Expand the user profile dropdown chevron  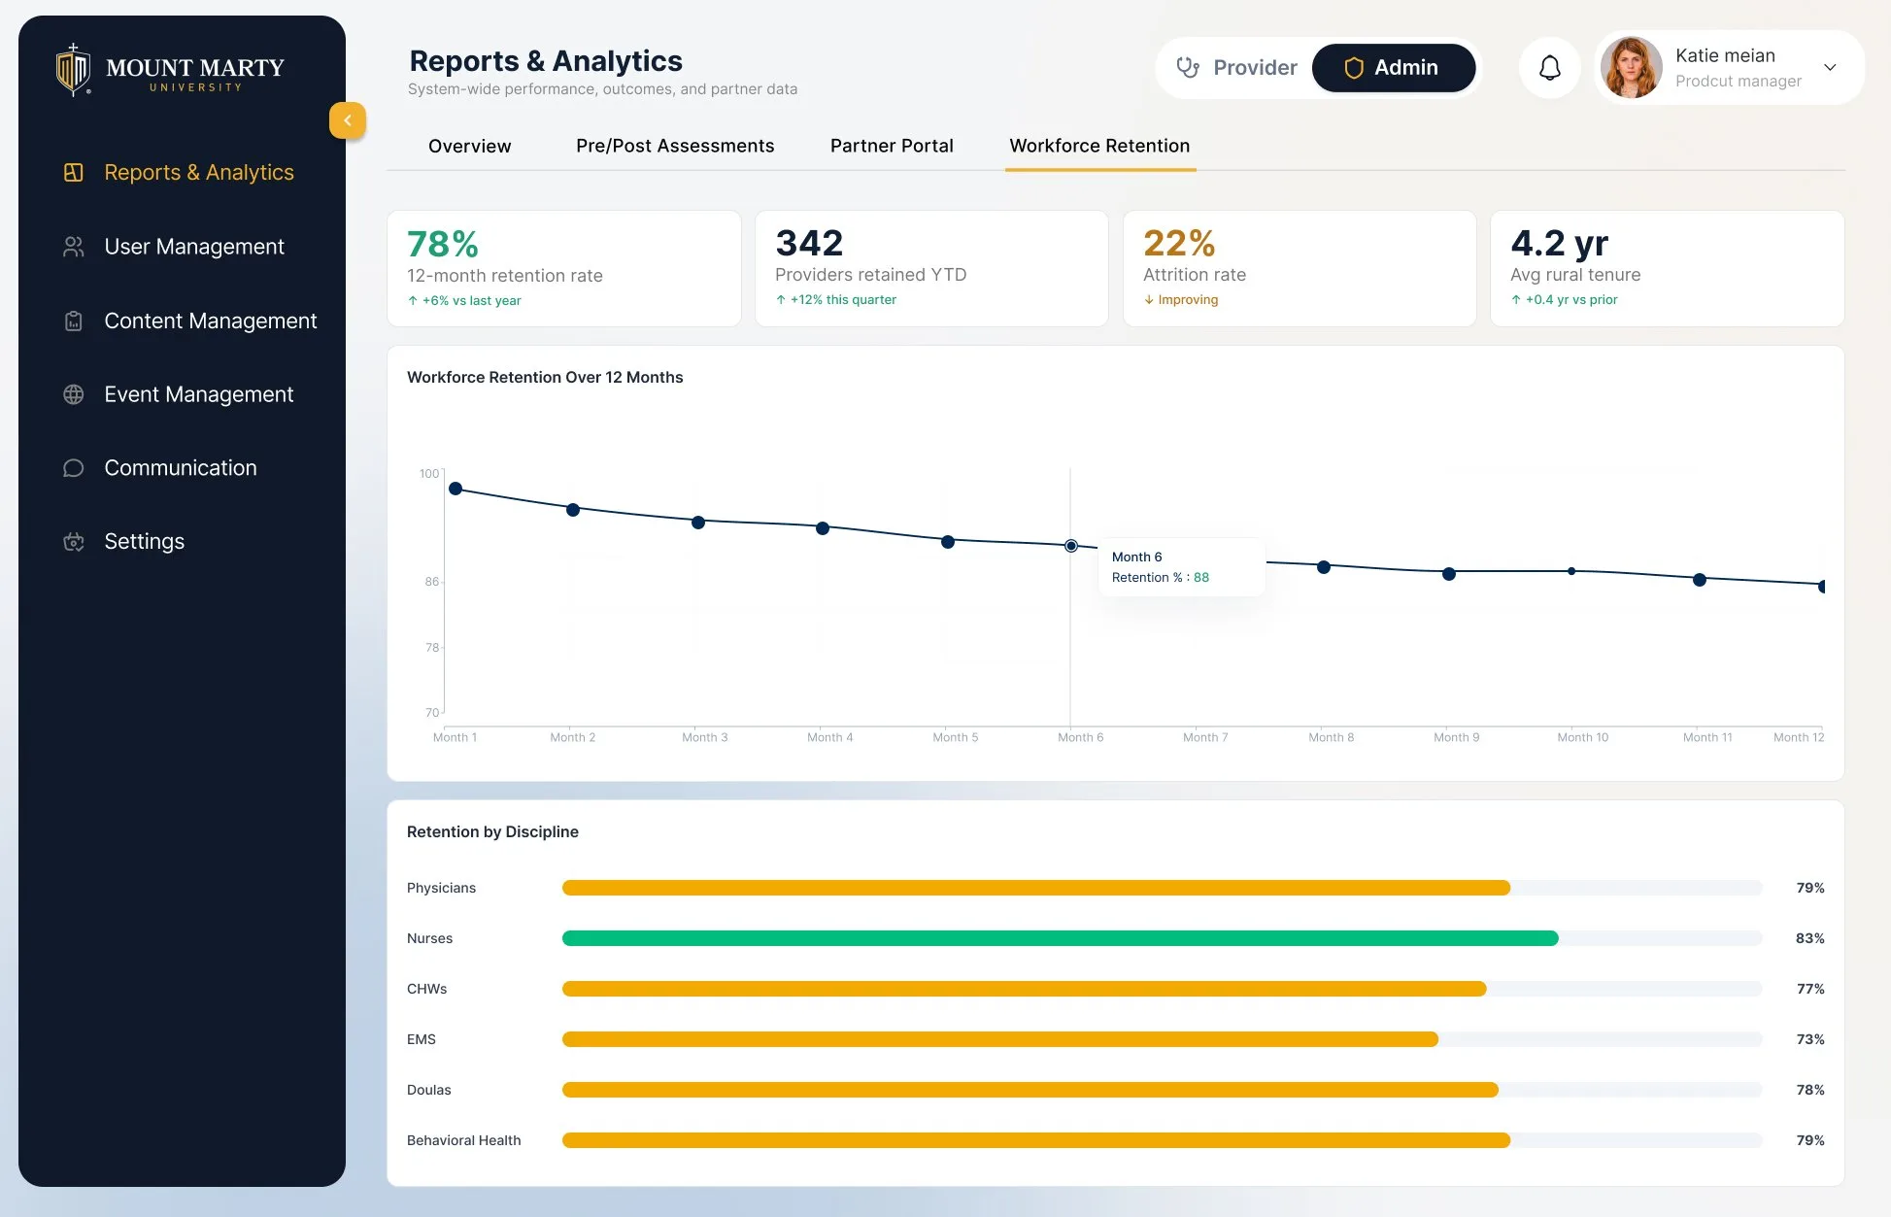coord(1830,67)
